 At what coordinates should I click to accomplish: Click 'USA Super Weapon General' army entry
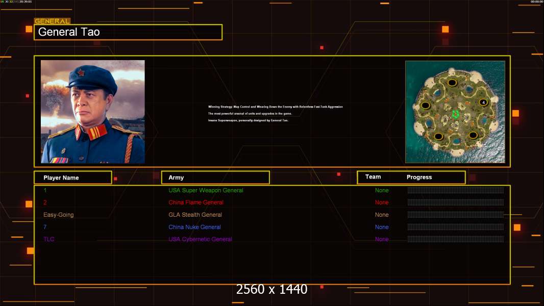[206, 190]
